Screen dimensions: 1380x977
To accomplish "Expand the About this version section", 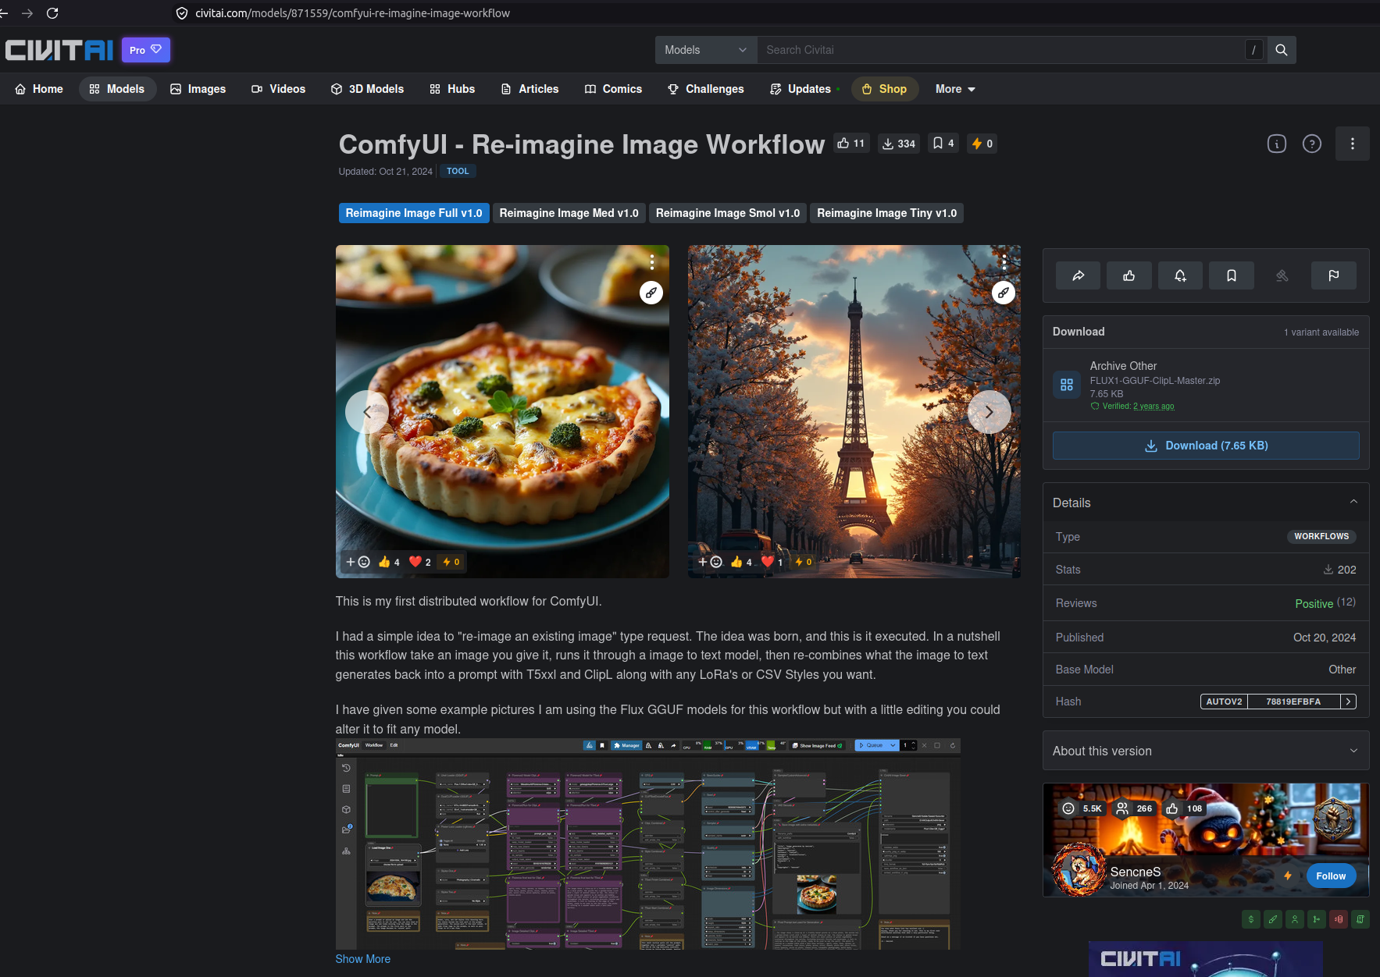I will [1206, 751].
